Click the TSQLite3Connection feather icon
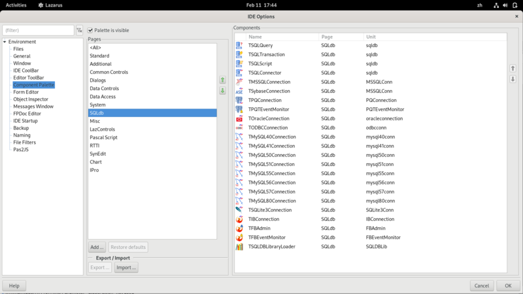523x294 pixels. pyautogui.click(x=239, y=210)
